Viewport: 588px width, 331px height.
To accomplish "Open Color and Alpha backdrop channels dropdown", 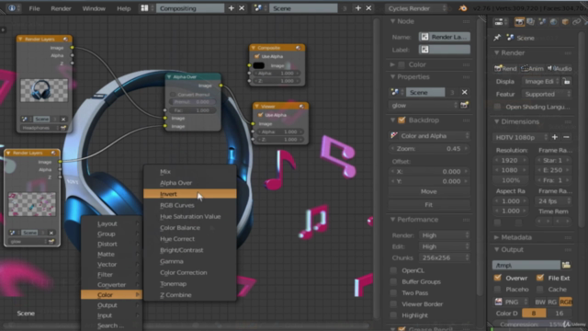I will [429, 136].
